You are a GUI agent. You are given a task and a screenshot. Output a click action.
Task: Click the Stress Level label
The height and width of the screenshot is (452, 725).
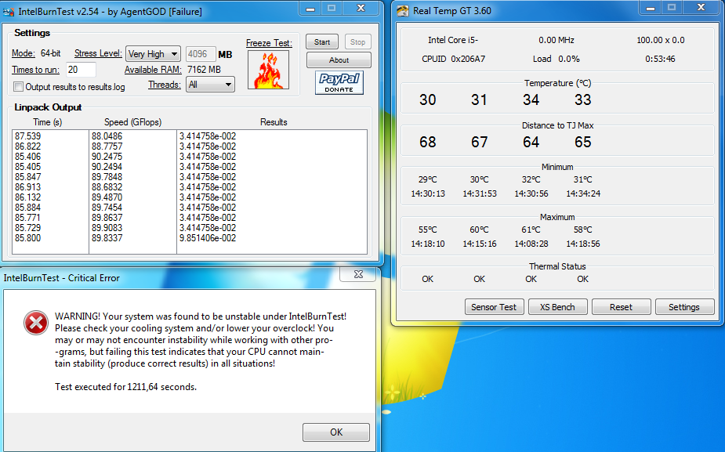98,53
